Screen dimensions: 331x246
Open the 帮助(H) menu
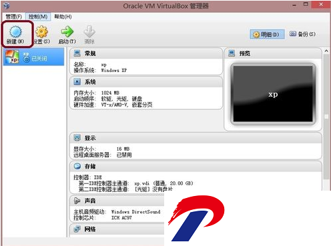[63, 17]
